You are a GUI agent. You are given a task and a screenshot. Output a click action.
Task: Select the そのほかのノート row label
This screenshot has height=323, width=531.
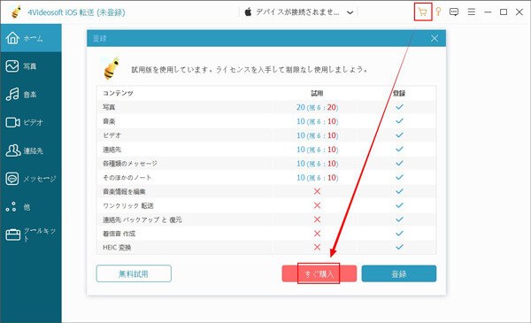[127, 177]
